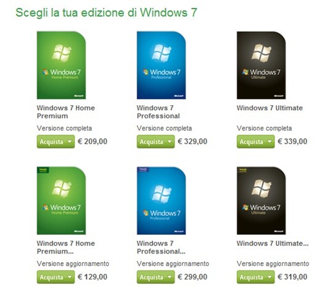330x296 pixels.
Task: Open the blue Professional full version box
Action: 161,65
